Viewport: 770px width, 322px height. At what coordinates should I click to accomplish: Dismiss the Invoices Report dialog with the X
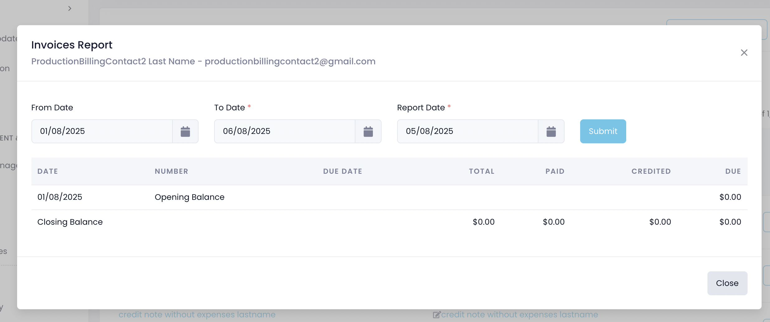coord(744,53)
